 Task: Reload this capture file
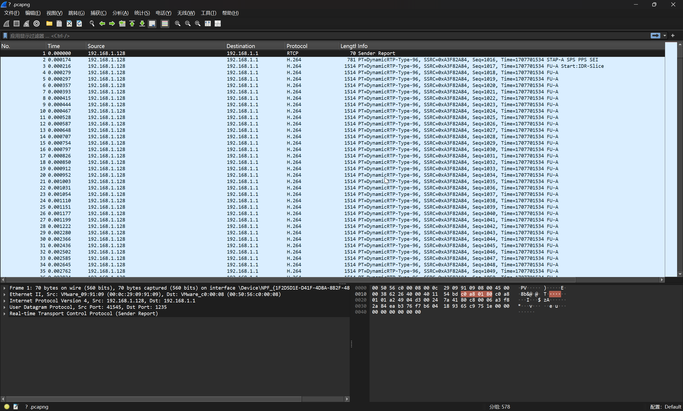(79, 23)
